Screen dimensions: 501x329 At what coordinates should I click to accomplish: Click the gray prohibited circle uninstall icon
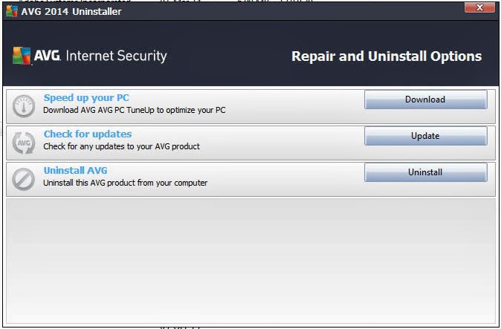click(x=24, y=179)
